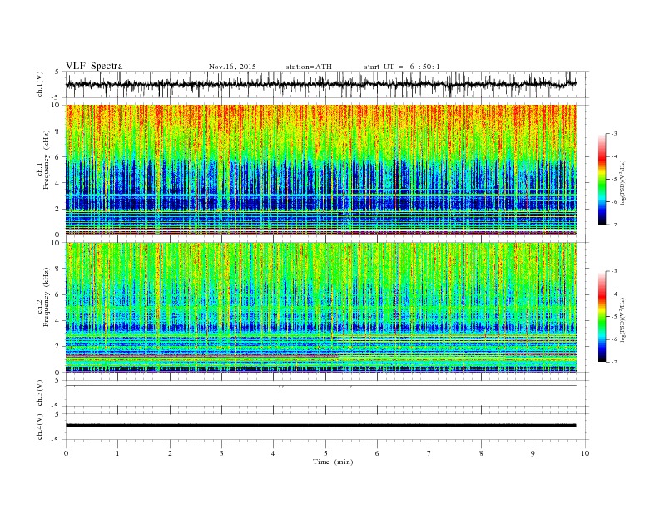Click the flat ch.3 voltage trace
The height and width of the screenshot is (509, 659).
click(320, 386)
